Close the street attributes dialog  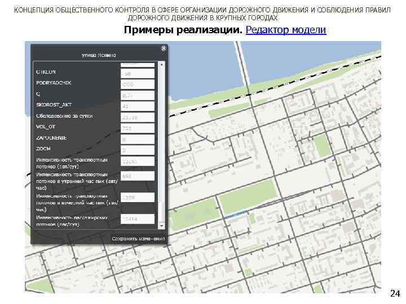pos(164,48)
